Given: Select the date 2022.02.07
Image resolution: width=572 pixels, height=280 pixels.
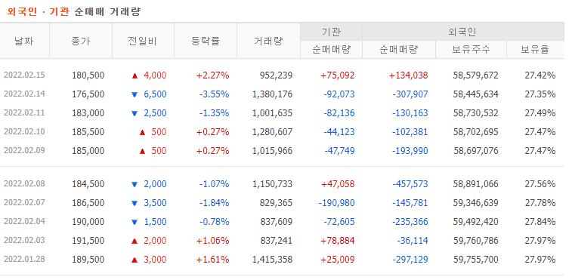Looking at the screenshot, I should click(x=24, y=203).
